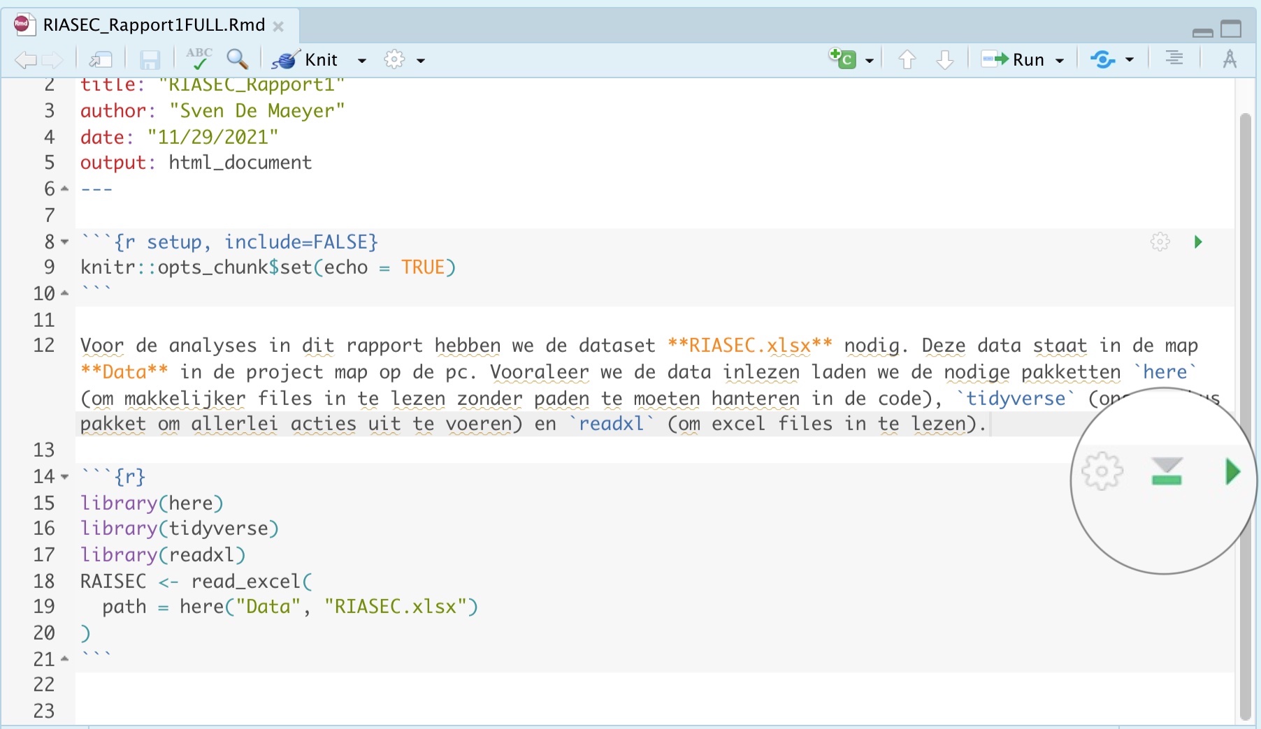Click on library(readxl) line

click(163, 554)
